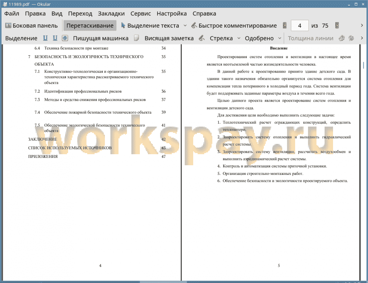The width and height of the screenshot is (368, 283).
Task: Click 'СПИСОК ИСПОЛЬЗУЕМЫХ ИСТОЧНИКОВ' entry
Action: pos(70,148)
